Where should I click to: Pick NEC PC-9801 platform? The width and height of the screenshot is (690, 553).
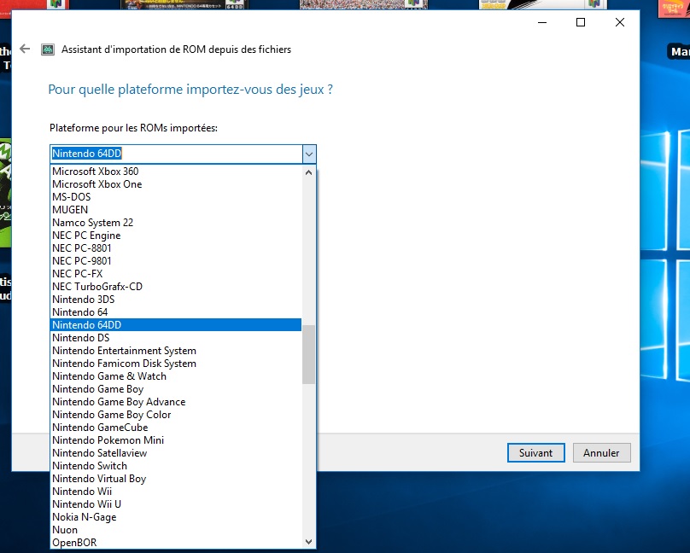point(176,260)
